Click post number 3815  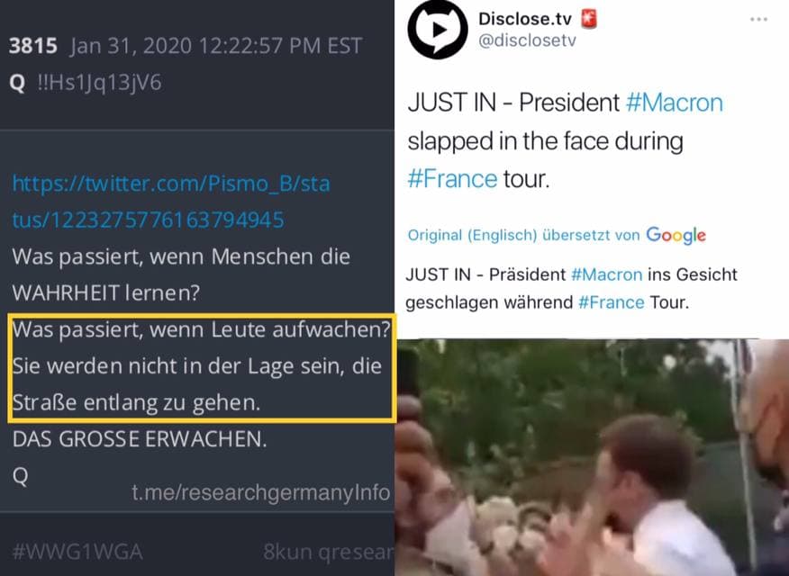tap(33, 46)
